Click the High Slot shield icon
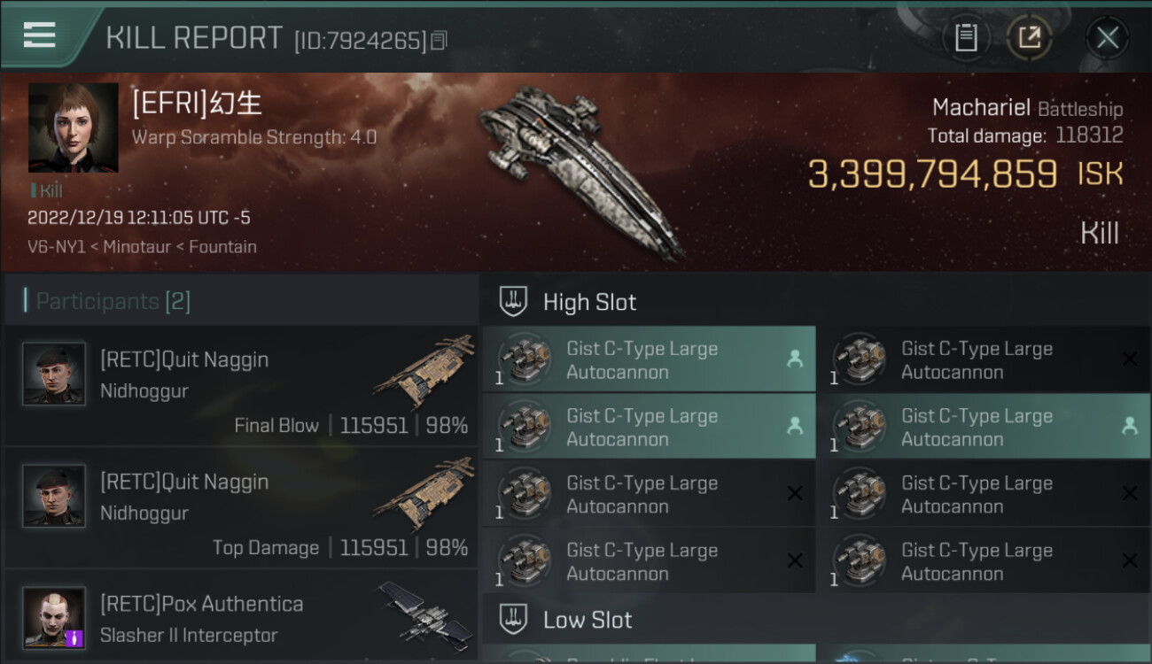 [514, 302]
